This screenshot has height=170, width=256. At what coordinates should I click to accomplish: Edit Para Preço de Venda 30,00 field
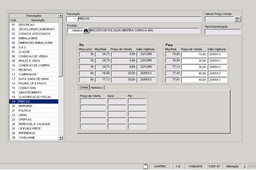(x=194, y=67)
